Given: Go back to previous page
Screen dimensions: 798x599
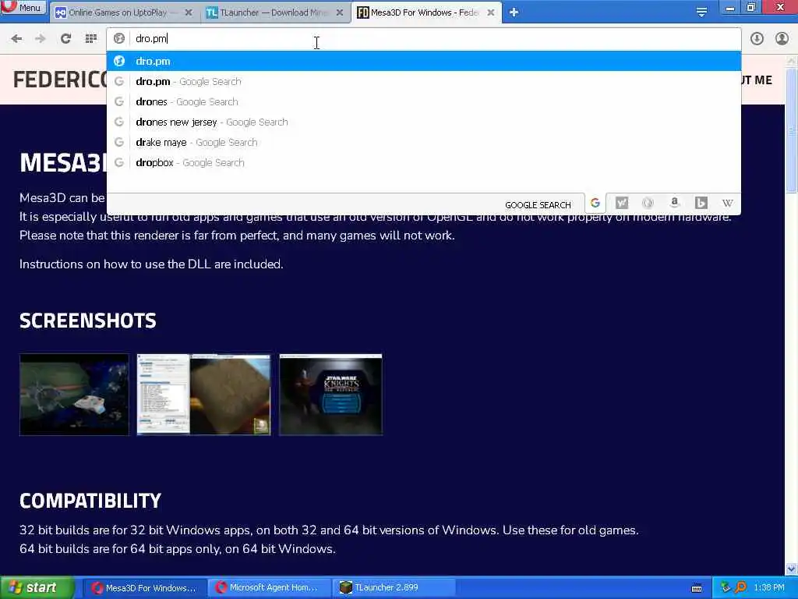Looking at the screenshot, I should point(16,38).
